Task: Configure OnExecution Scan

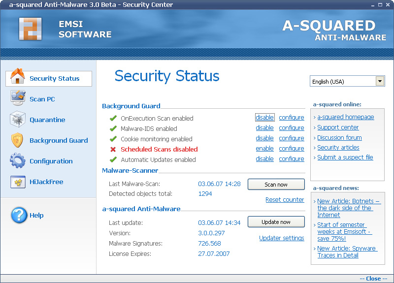Action: 292,118
